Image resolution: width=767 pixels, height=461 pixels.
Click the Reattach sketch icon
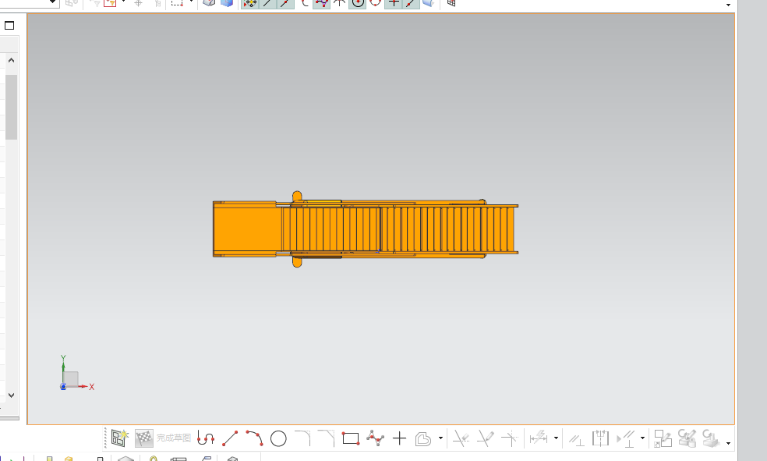[x=663, y=438]
